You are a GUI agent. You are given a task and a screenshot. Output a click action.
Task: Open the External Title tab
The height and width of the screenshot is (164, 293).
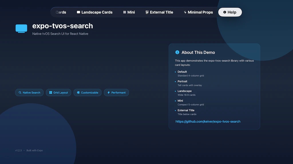pos(159,12)
